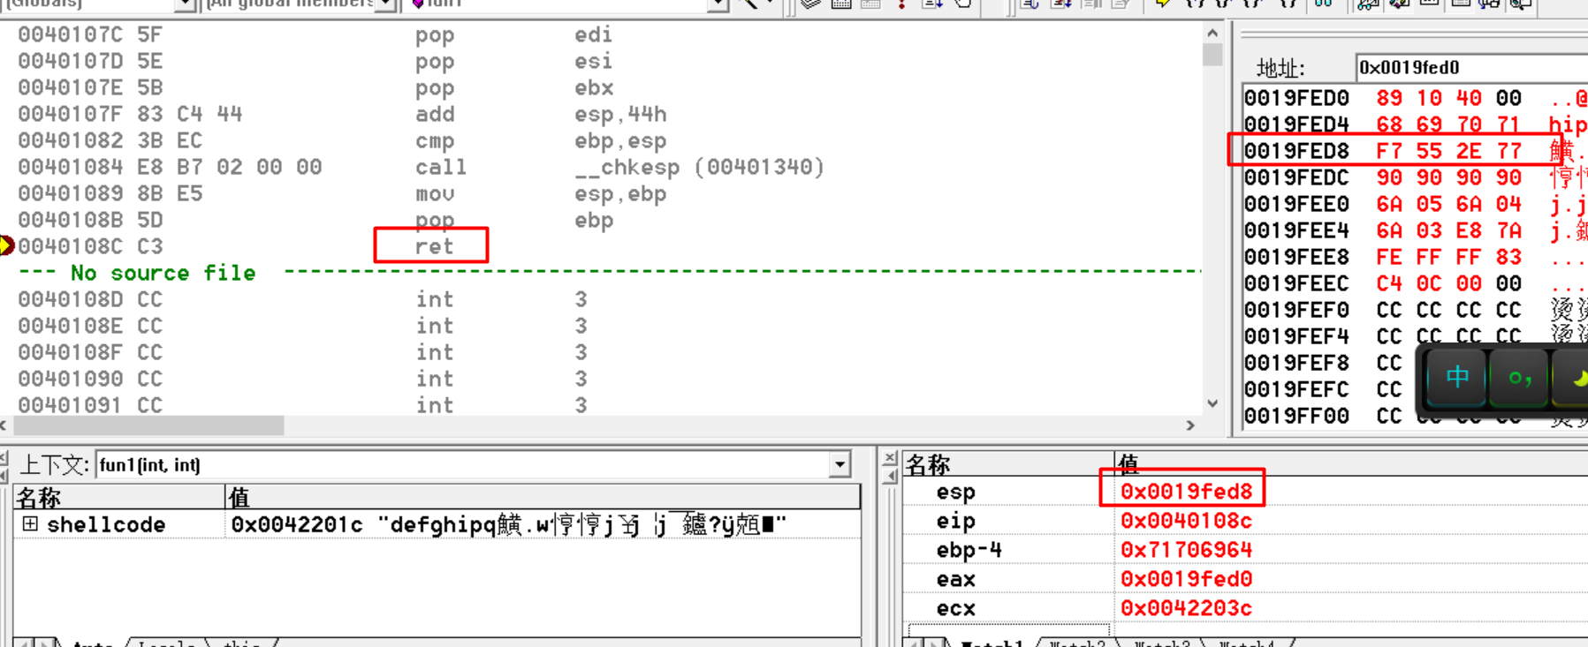Click the IME moon icon button
The width and height of the screenshot is (1588, 647).
click(x=1573, y=378)
